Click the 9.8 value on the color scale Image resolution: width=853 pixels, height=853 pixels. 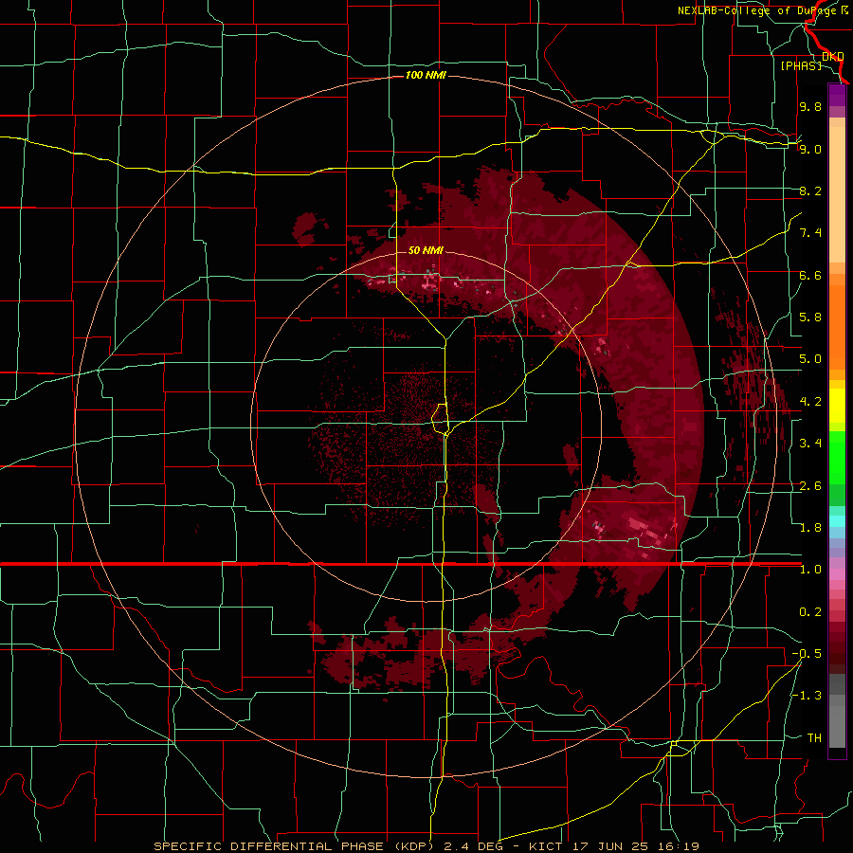pyautogui.click(x=810, y=107)
